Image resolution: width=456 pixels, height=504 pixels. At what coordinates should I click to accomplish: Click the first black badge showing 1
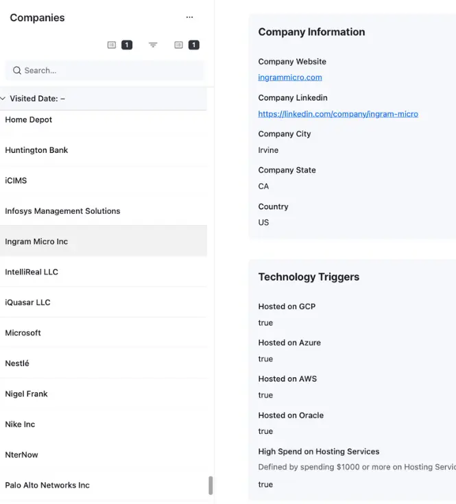coord(127,45)
